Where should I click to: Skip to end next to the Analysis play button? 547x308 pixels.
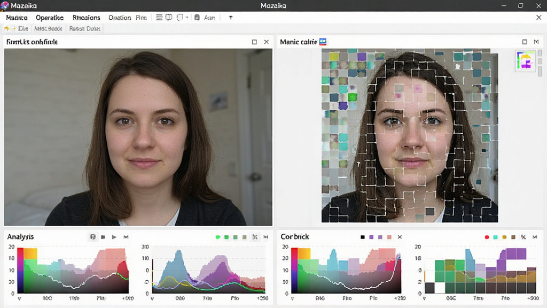(126, 237)
